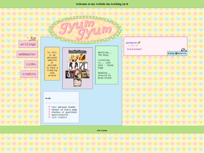Open the striped stockings fanlisting image

click(x=83, y=66)
